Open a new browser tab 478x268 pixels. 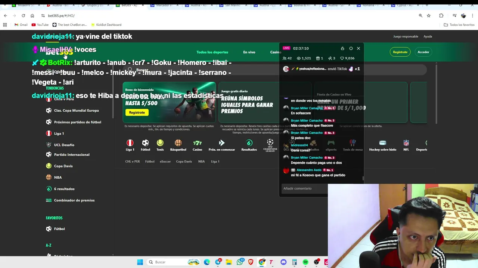pos(427,5)
